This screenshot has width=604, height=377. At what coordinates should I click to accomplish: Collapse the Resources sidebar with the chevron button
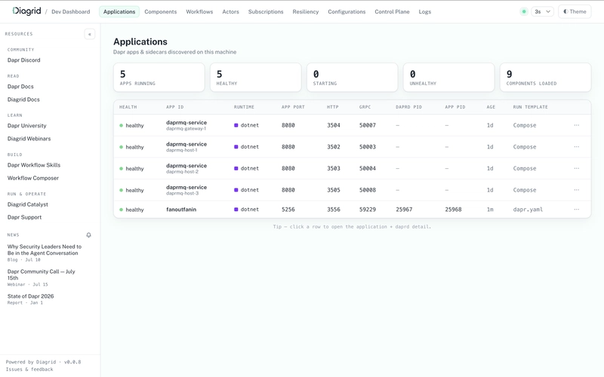pyautogui.click(x=89, y=34)
